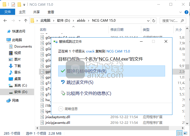Expand the ribbon with the chevron

tap(181, 12)
